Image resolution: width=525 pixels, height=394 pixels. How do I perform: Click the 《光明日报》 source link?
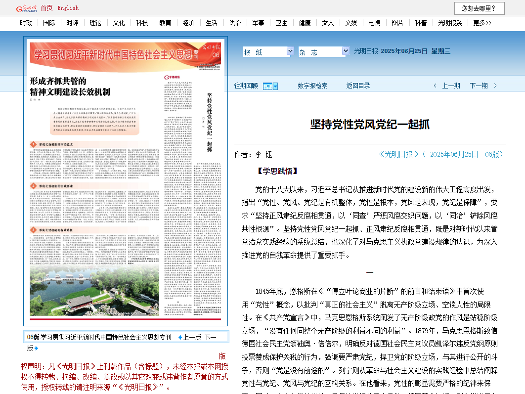[x=398, y=154]
